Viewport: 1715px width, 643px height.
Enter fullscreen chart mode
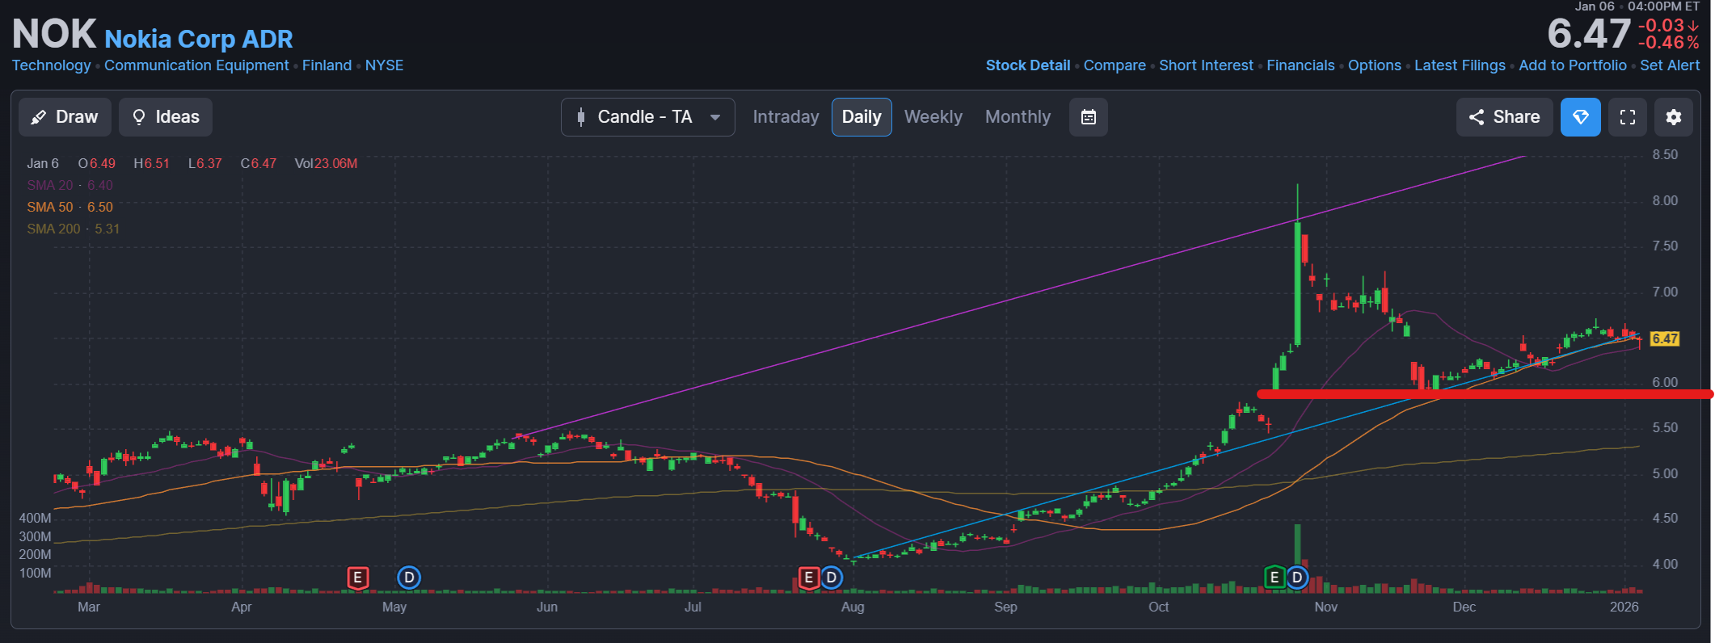pos(1627,117)
